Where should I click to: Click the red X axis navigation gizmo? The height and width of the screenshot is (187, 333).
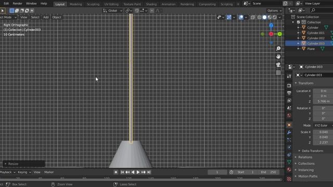[271, 34]
